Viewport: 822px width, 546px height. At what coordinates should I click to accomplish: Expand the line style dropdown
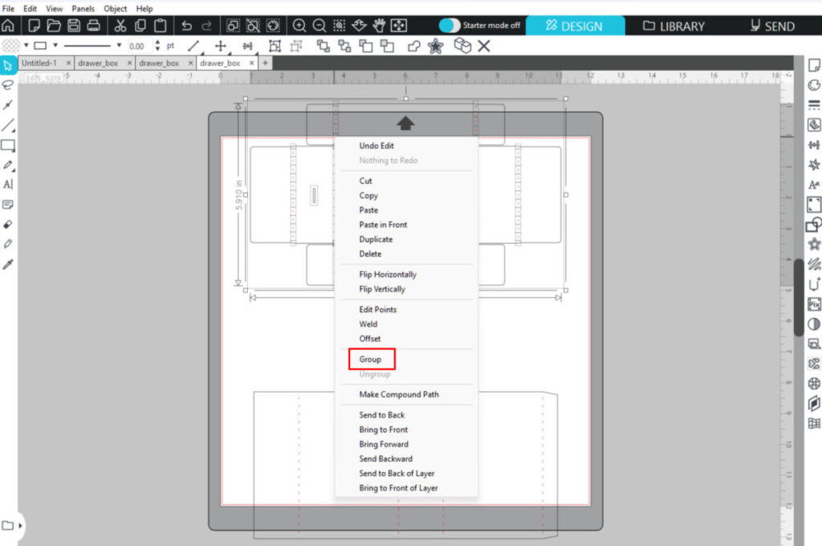coord(120,46)
